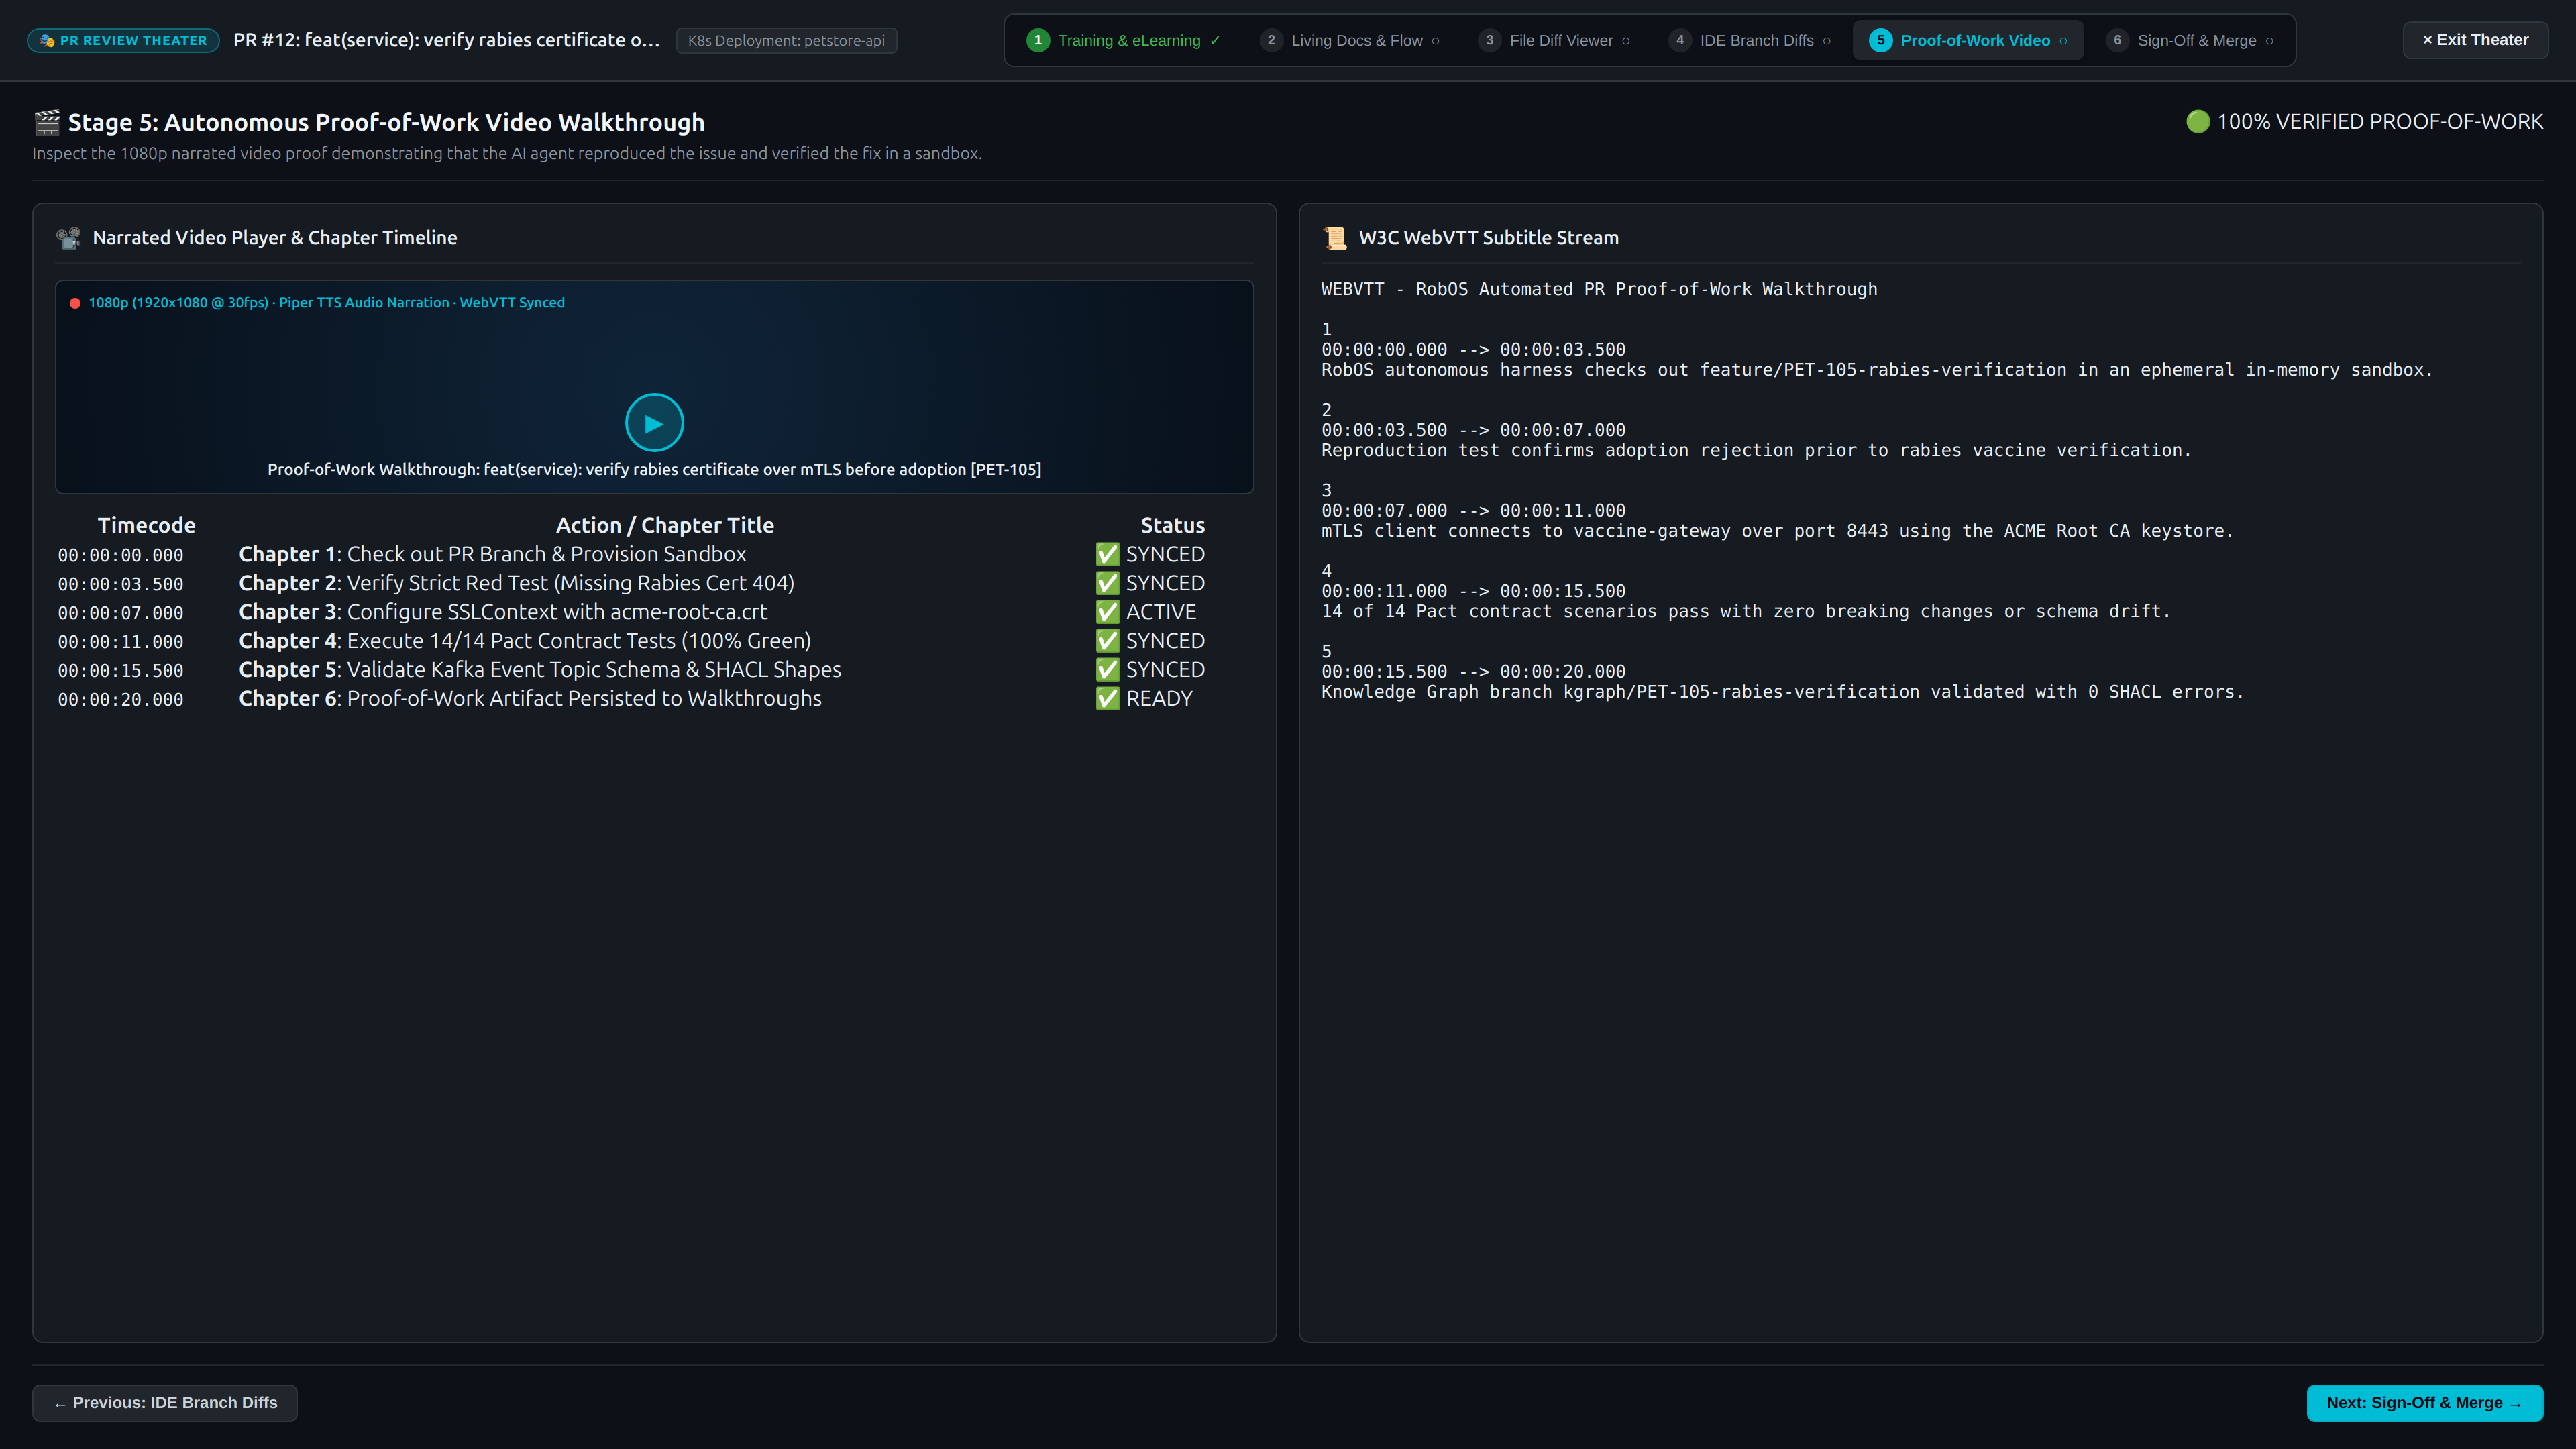Select Chapter 4: Execute 14/14 Pact Contract Tests

(x=654, y=641)
